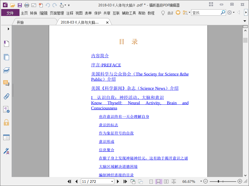This screenshot has height=186, width=249.
Task: Click the create new PDF icon
Action: (x=41, y=5)
